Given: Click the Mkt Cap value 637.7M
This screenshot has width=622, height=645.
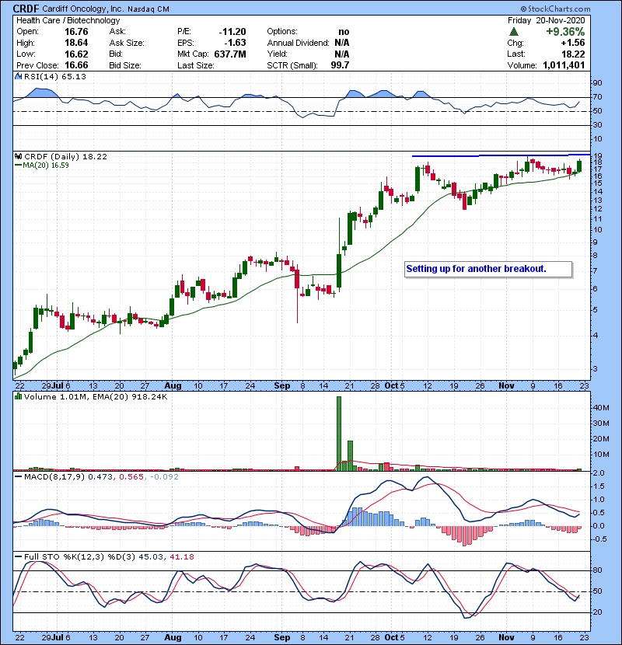Looking at the screenshot, I should (230, 54).
